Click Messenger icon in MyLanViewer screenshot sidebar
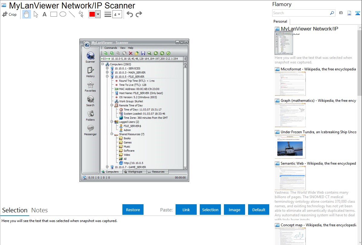Image resolution: width=362 pixels, height=245 pixels. pos(90,128)
